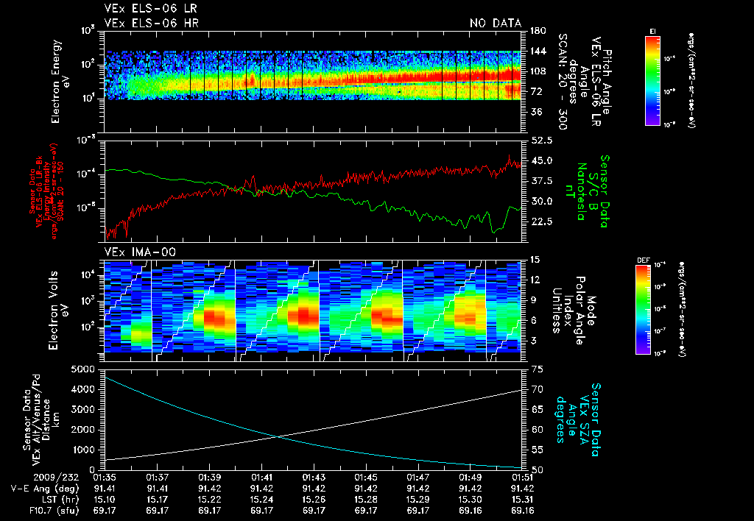The width and height of the screenshot is (754, 521).
Task: Click the '75' SZA angle tick label
Action: [538, 369]
